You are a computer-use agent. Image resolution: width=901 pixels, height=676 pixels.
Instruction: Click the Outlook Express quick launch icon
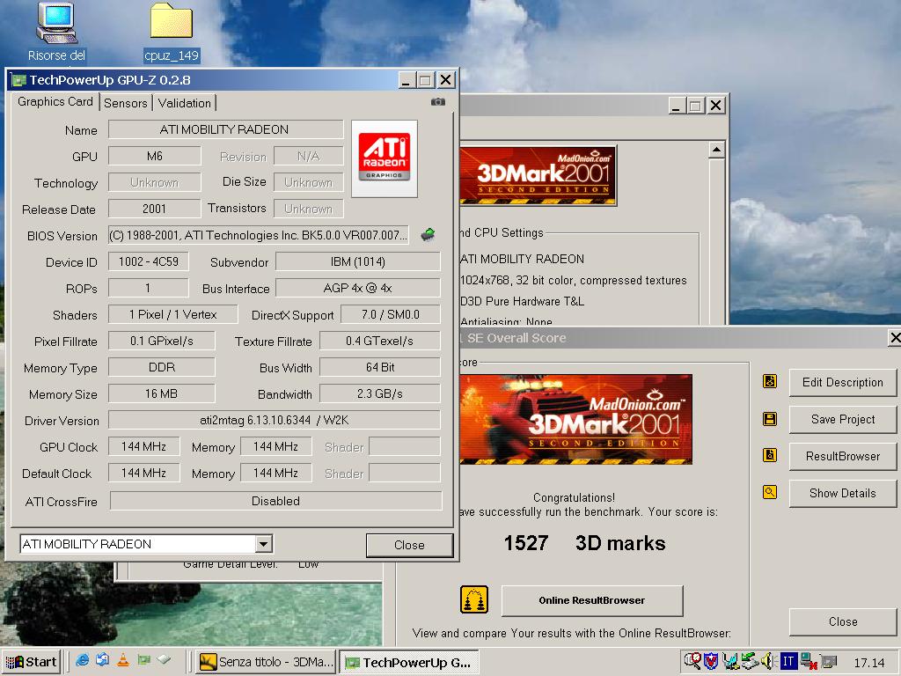[x=103, y=660]
